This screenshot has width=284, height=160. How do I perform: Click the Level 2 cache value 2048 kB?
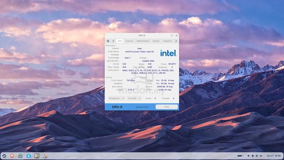click(x=165, y=87)
